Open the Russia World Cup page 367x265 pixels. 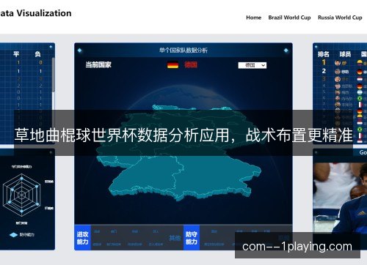point(340,18)
